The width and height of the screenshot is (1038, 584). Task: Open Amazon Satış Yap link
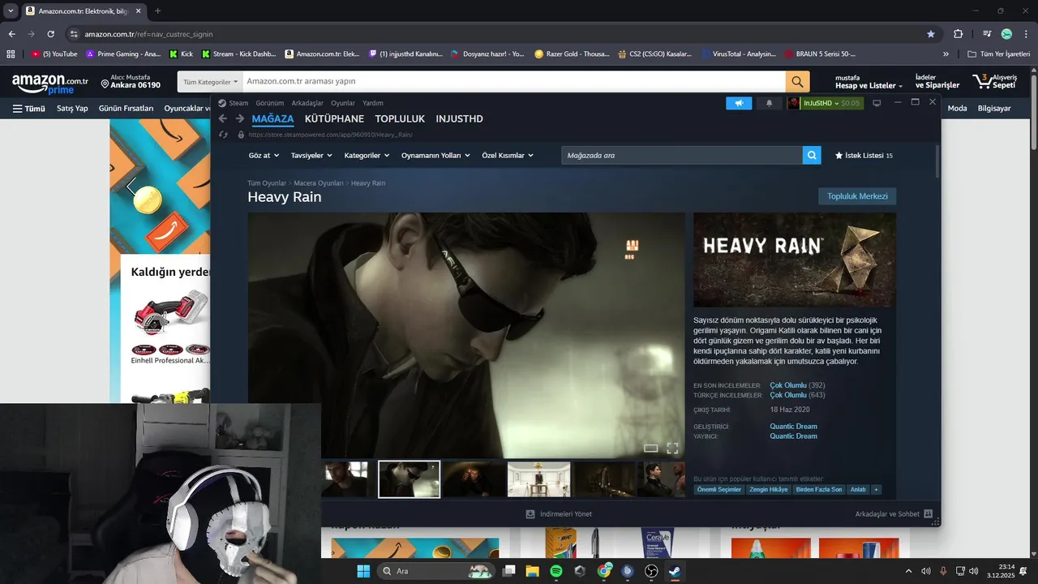point(72,108)
